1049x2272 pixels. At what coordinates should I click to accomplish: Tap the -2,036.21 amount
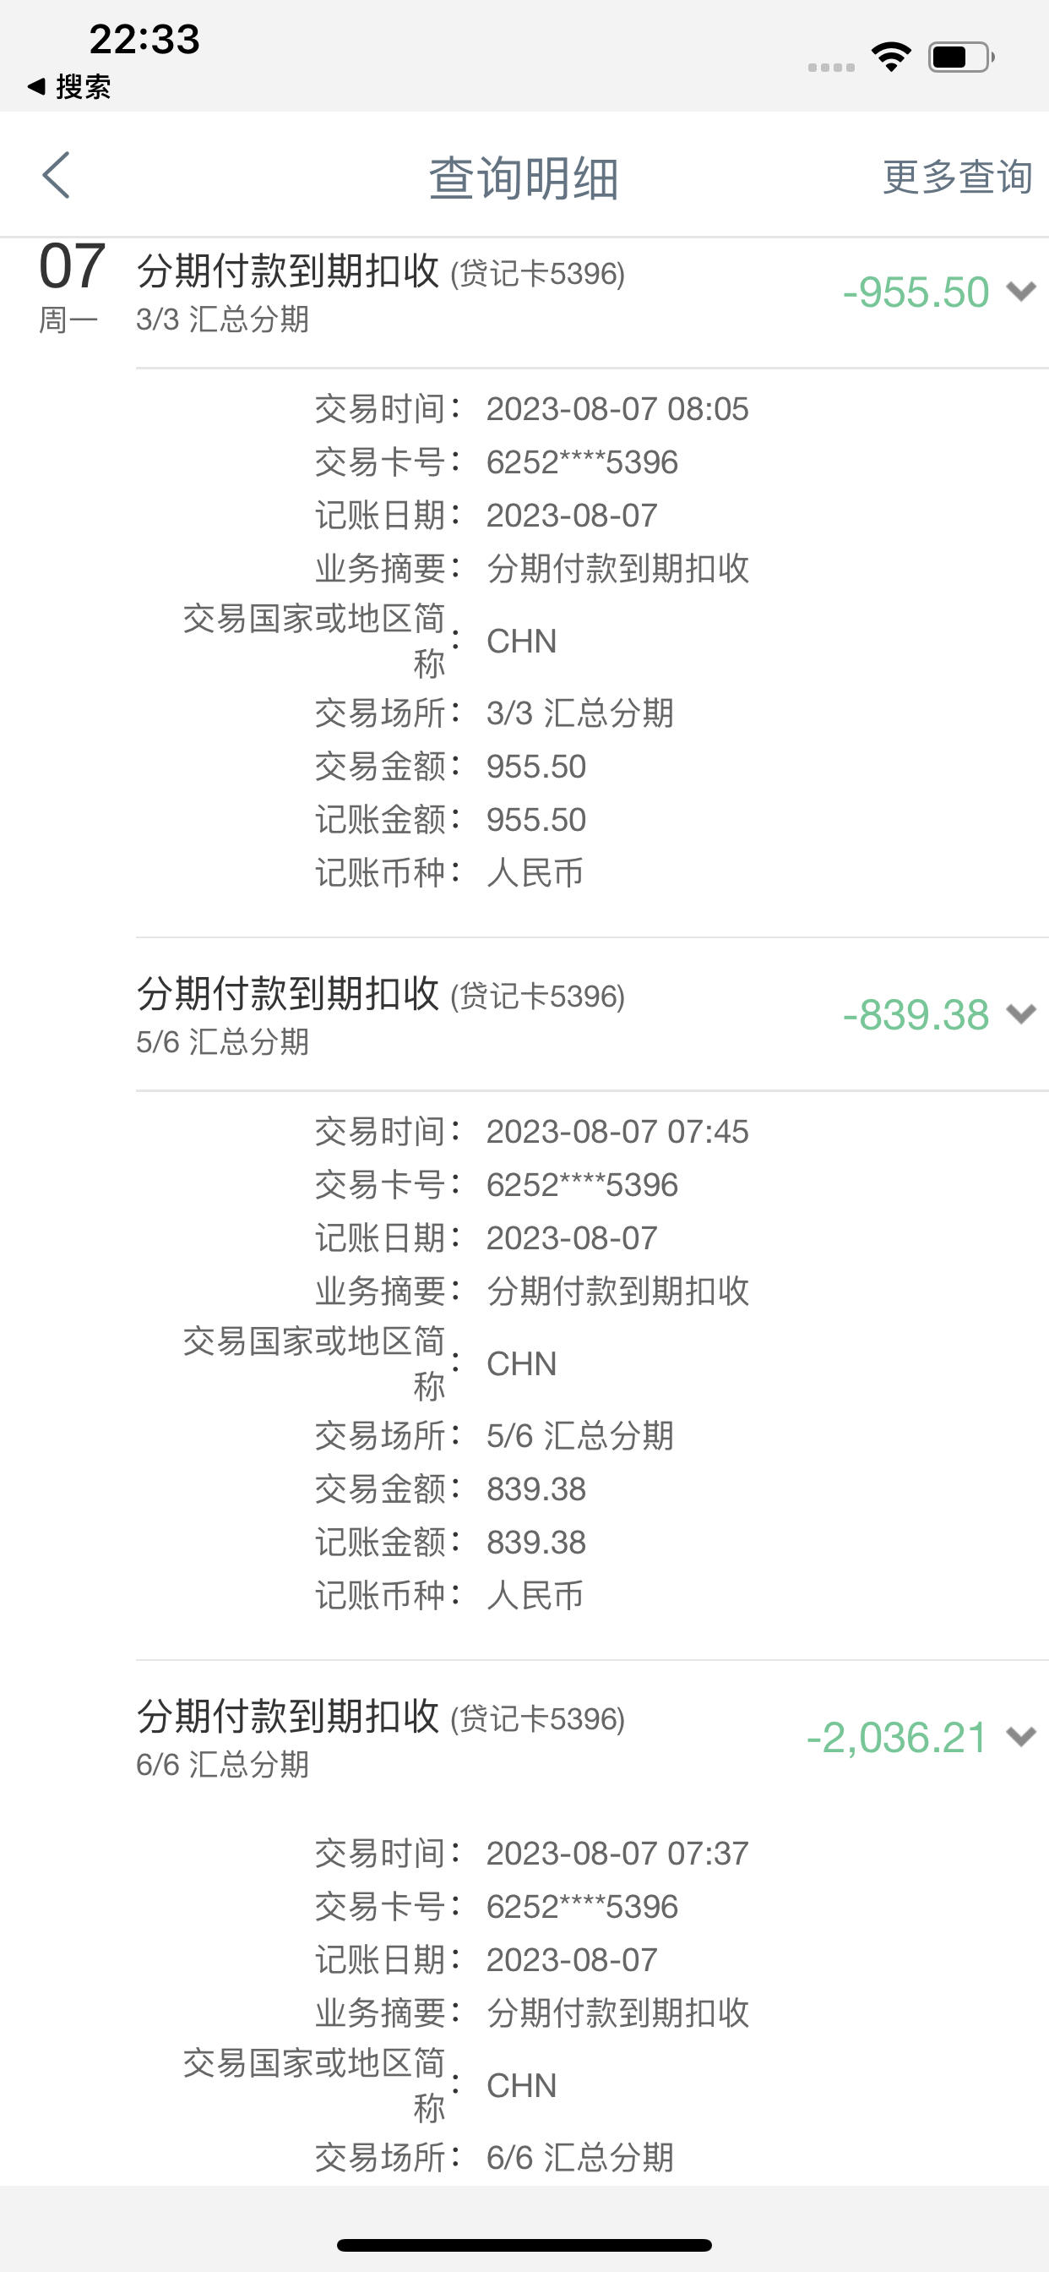(x=897, y=1738)
